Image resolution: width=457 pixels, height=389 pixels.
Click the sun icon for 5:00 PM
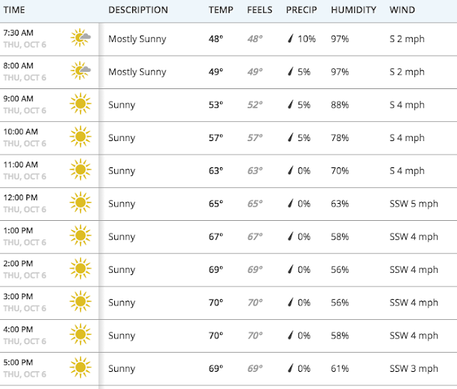[x=80, y=368]
